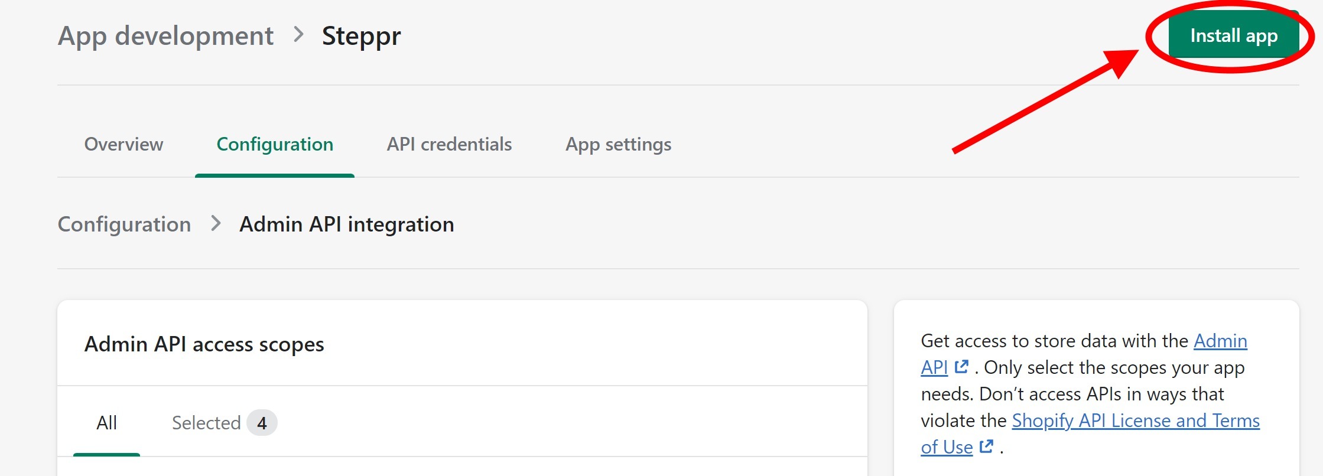Switch to the Overview tab
The height and width of the screenshot is (476, 1323).
[x=123, y=144]
